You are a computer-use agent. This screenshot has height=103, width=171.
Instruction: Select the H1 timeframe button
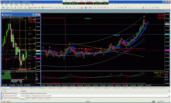(109, 8)
